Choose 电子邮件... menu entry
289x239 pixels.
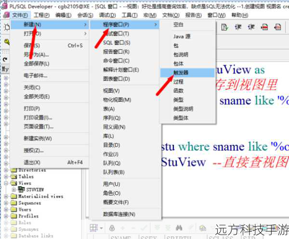[x=50, y=75]
